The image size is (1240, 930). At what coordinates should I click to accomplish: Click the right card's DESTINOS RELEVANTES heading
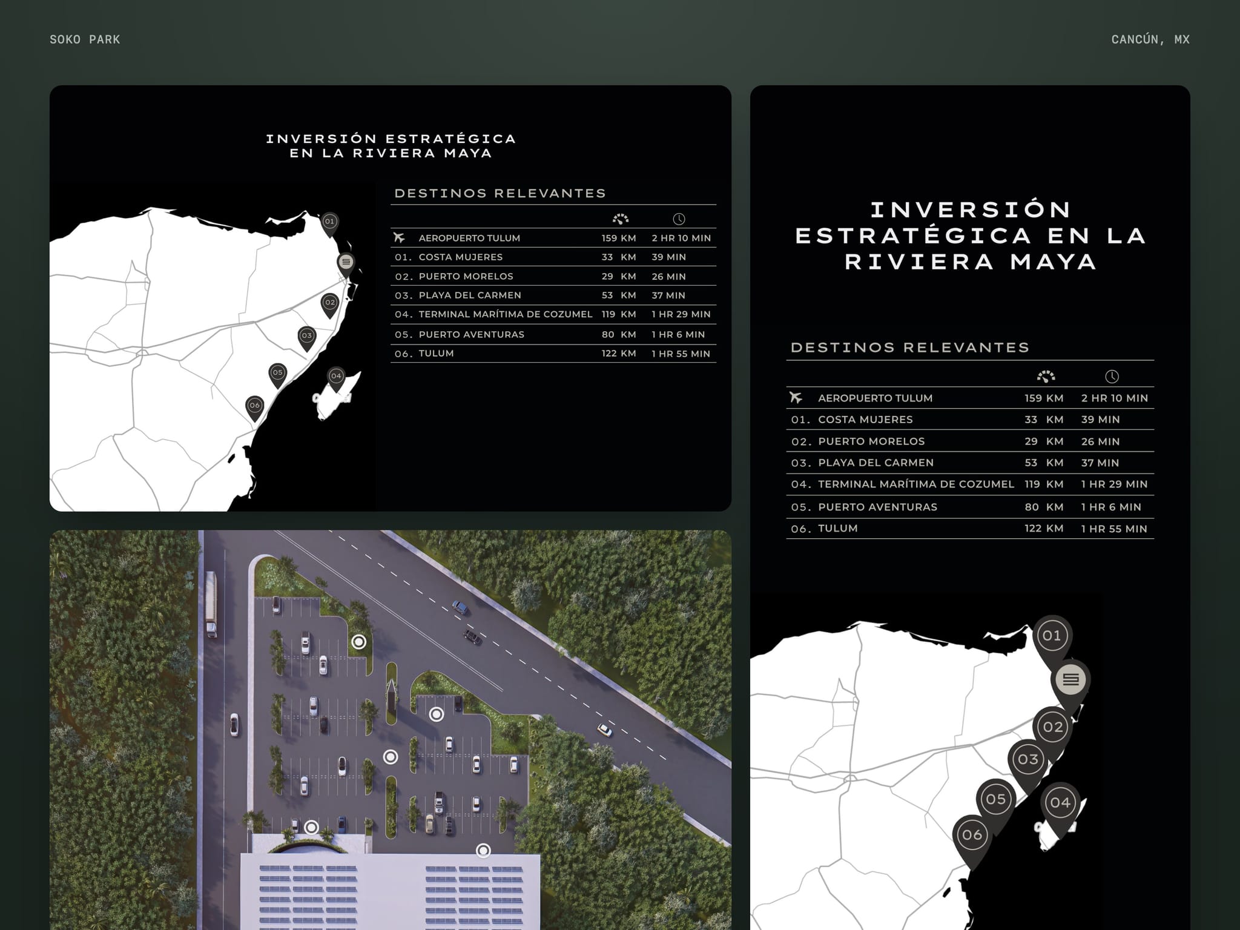click(910, 348)
